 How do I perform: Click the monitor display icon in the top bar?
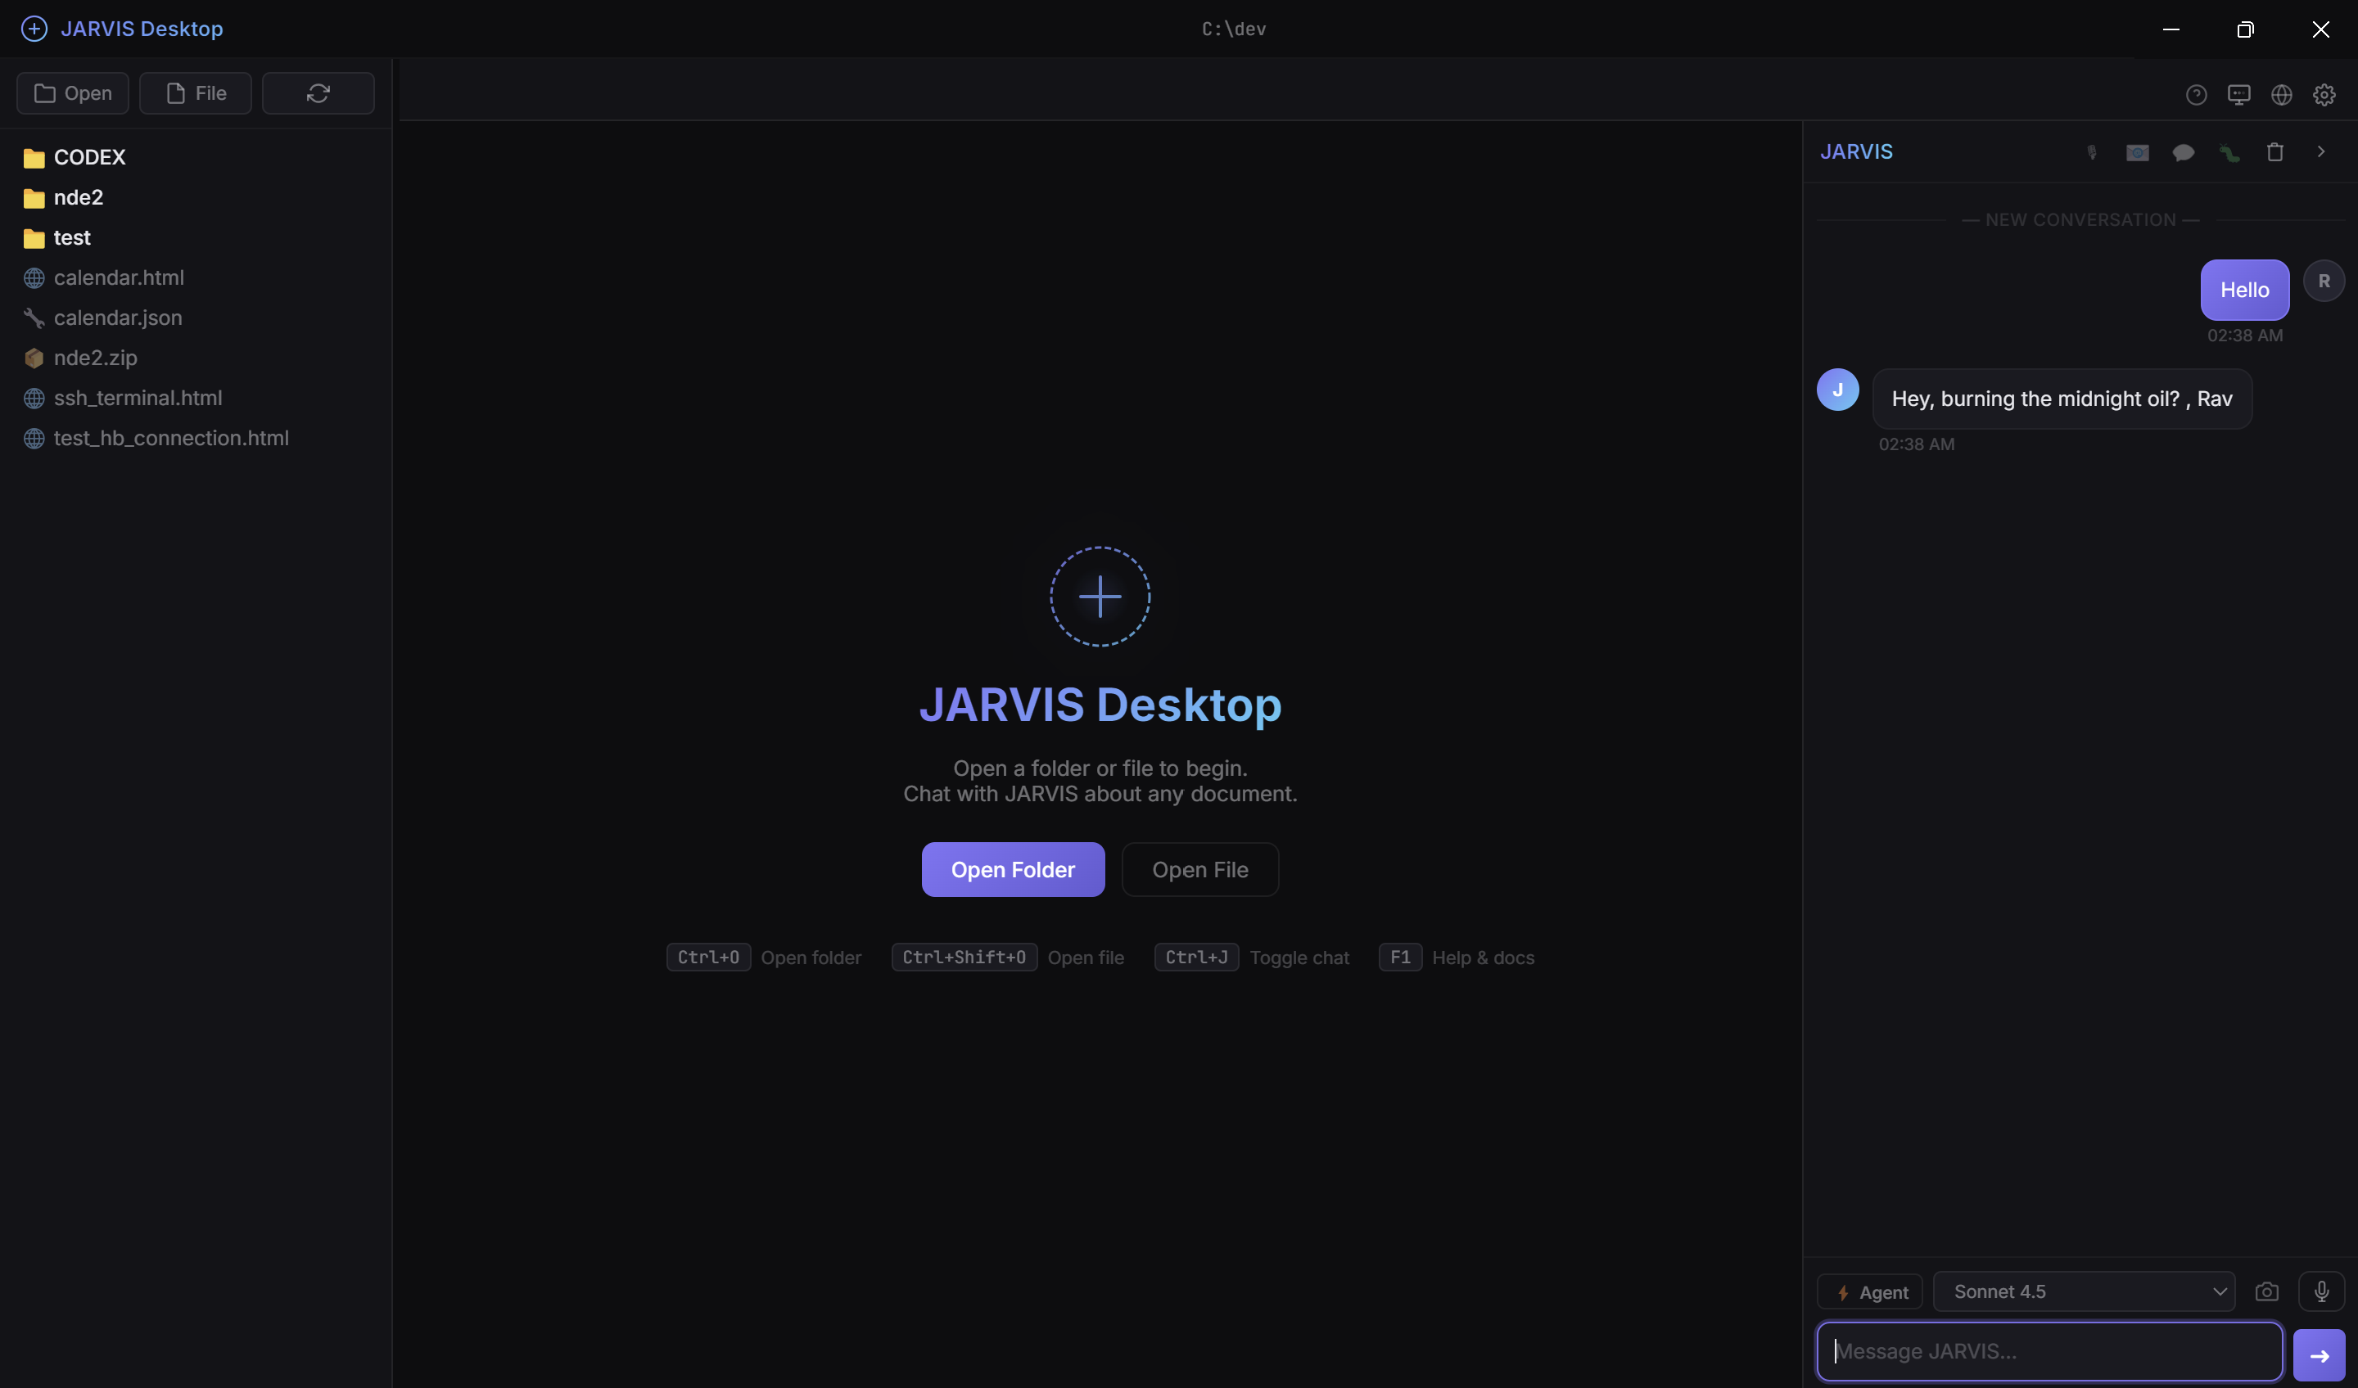tap(2239, 94)
